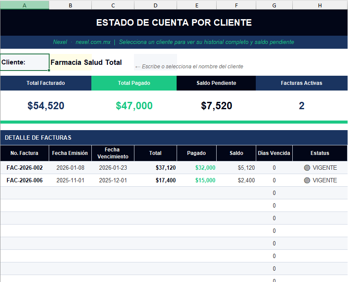Image resolution: width=348 pixels, height=282 pixels.
Task: Click the nexel.com.mx text in subtitle
Action: point(93,42)
